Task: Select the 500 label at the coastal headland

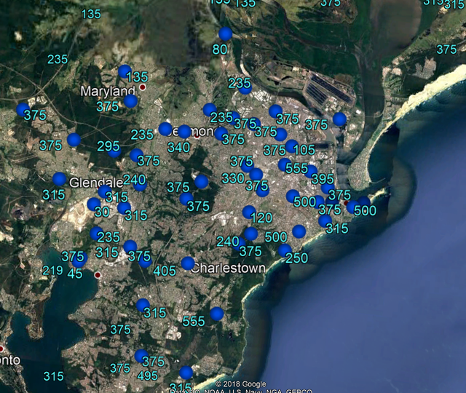Action: [x=366, y=210]
